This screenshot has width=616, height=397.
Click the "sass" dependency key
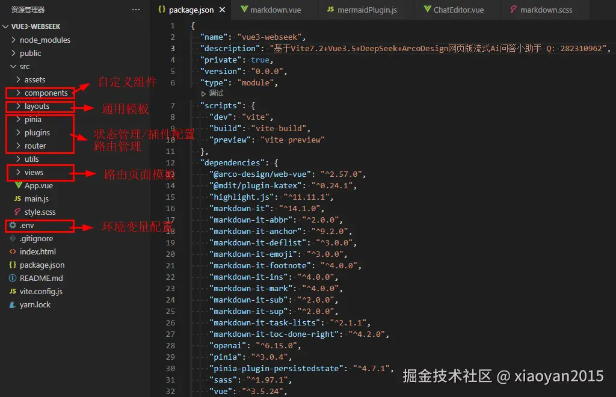[x=223, y=380]
